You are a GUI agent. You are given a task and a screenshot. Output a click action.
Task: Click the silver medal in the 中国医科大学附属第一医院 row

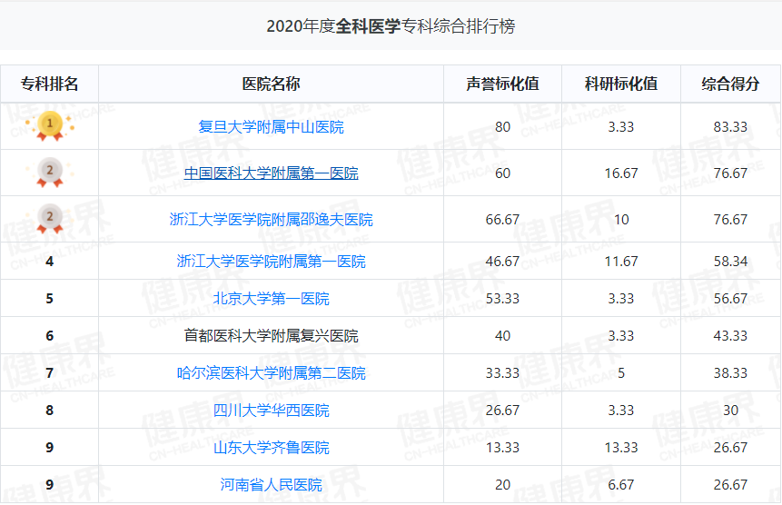[x=49, y=173]
